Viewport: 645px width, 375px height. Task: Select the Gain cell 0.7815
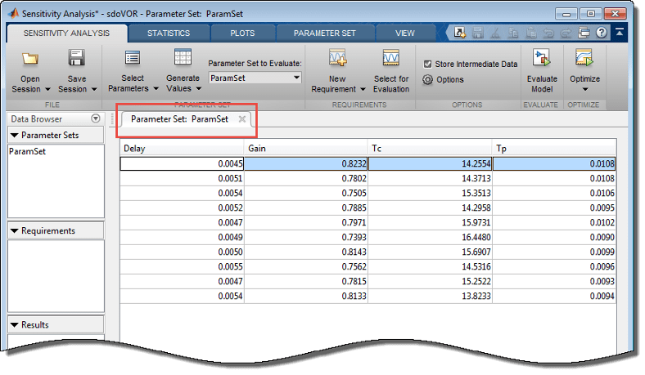click(x=305, y=282)
